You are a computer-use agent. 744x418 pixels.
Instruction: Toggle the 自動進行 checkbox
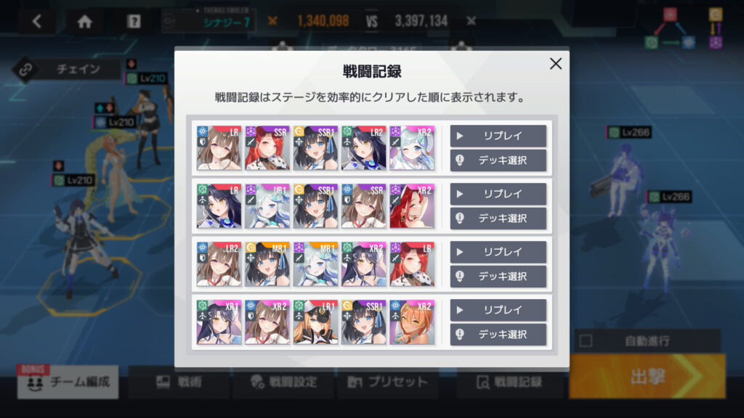pyautogui.click(x=586, y=341)
